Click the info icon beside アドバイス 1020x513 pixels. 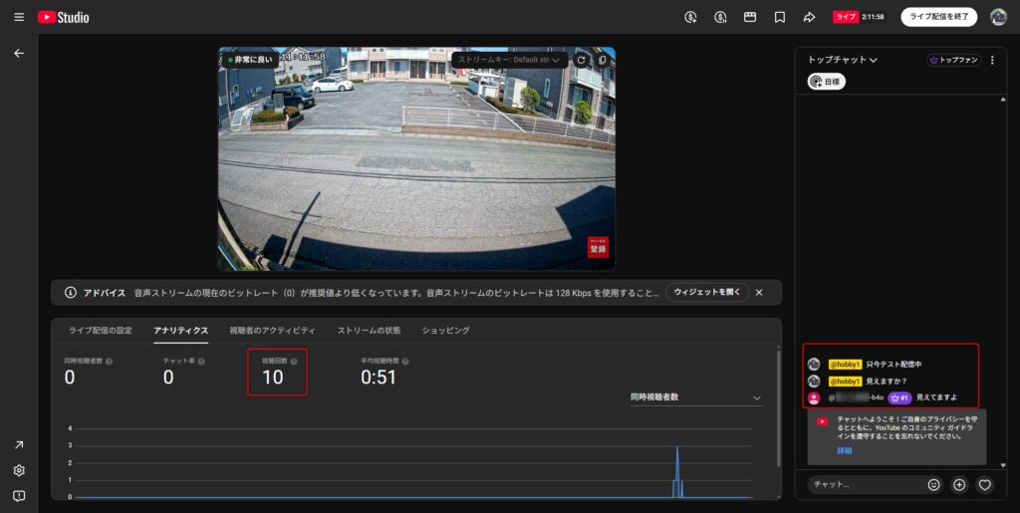(x=71, y=293)
